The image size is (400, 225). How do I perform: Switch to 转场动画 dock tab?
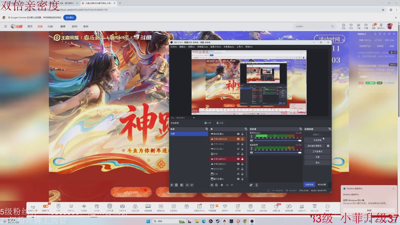(321, 184)
